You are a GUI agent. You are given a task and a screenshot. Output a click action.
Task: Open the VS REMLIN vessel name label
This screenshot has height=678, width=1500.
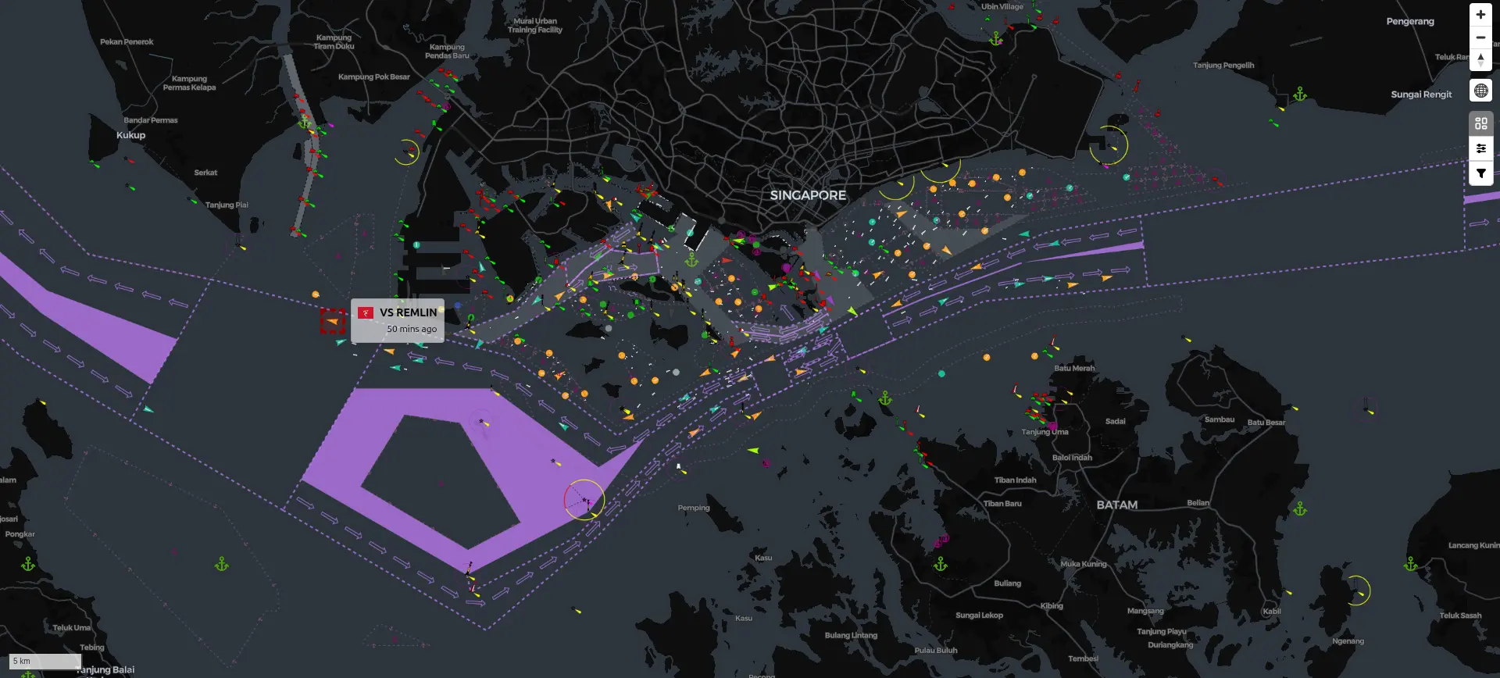pos(409,312)
